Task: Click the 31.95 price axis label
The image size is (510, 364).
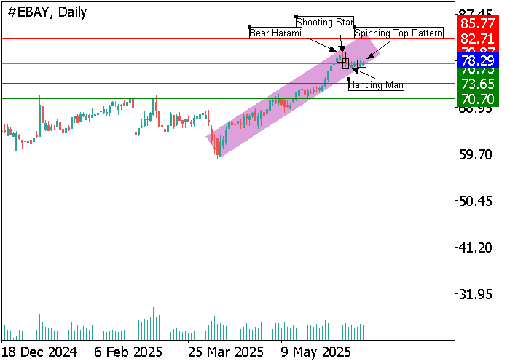Action: (x=478, y=294)
